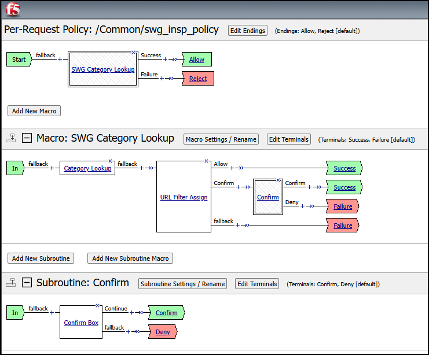The width and height of the screenshot is (429, 355).
Task: Remove the Confirm subroutine call box
Action: point(278,180)
